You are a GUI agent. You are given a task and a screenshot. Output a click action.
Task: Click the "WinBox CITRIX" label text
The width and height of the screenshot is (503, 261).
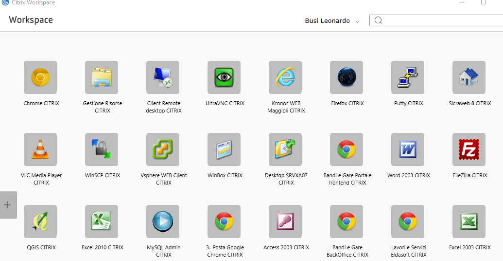(x=225, y=175)
